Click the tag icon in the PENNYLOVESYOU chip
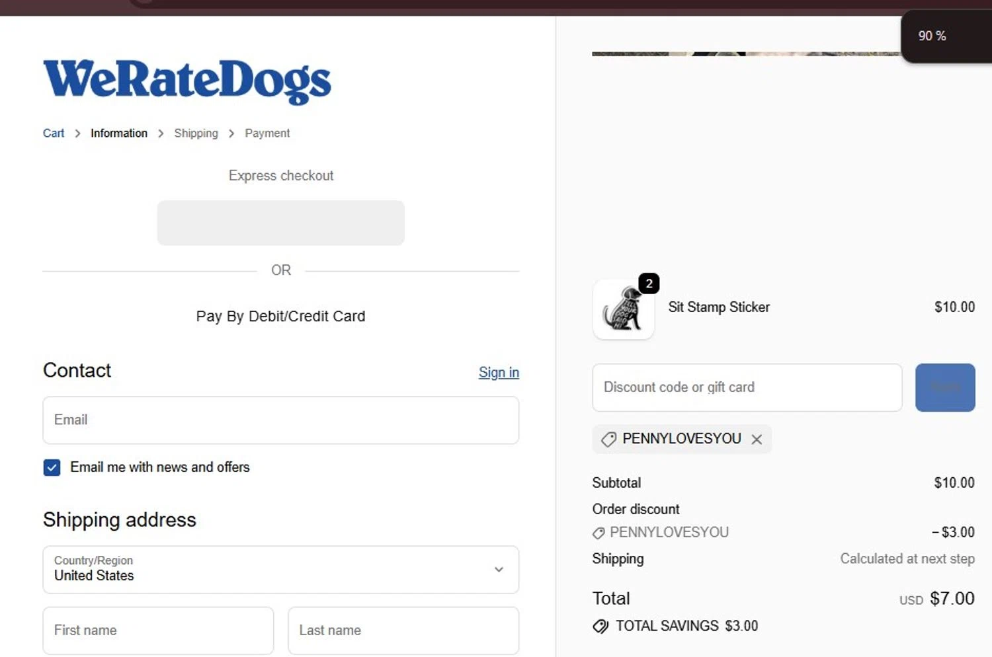Viewport: 992px width, 657px height. (x=608, y=439)
